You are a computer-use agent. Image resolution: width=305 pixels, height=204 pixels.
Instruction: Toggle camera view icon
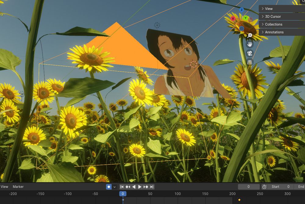point(250,53)
